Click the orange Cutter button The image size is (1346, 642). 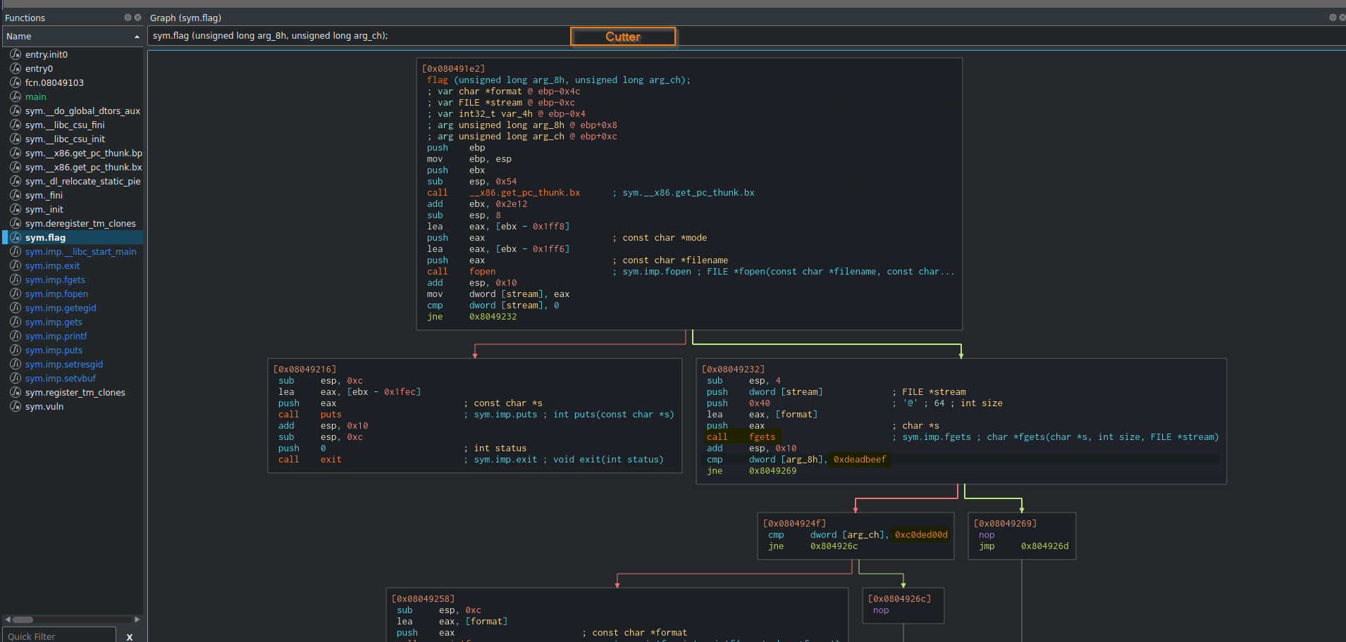[x=623, y=37]
